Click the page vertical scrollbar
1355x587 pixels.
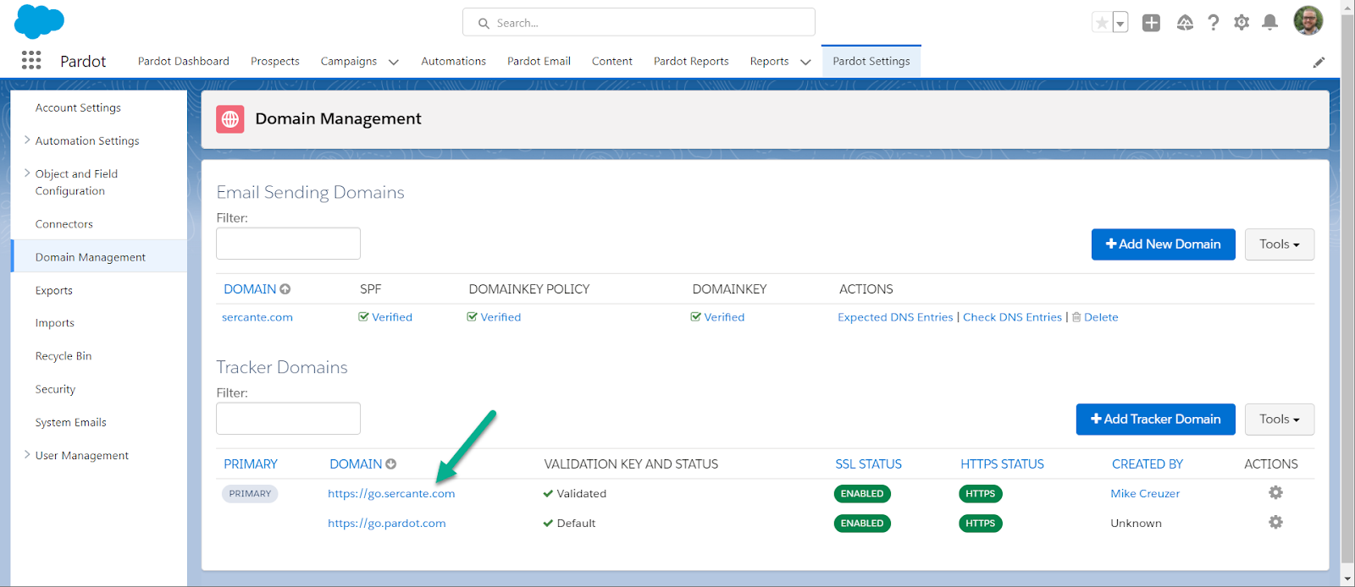coord(1347,288)
